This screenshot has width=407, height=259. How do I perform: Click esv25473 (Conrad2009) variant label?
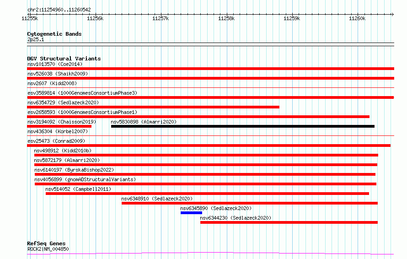click(56, 141)
